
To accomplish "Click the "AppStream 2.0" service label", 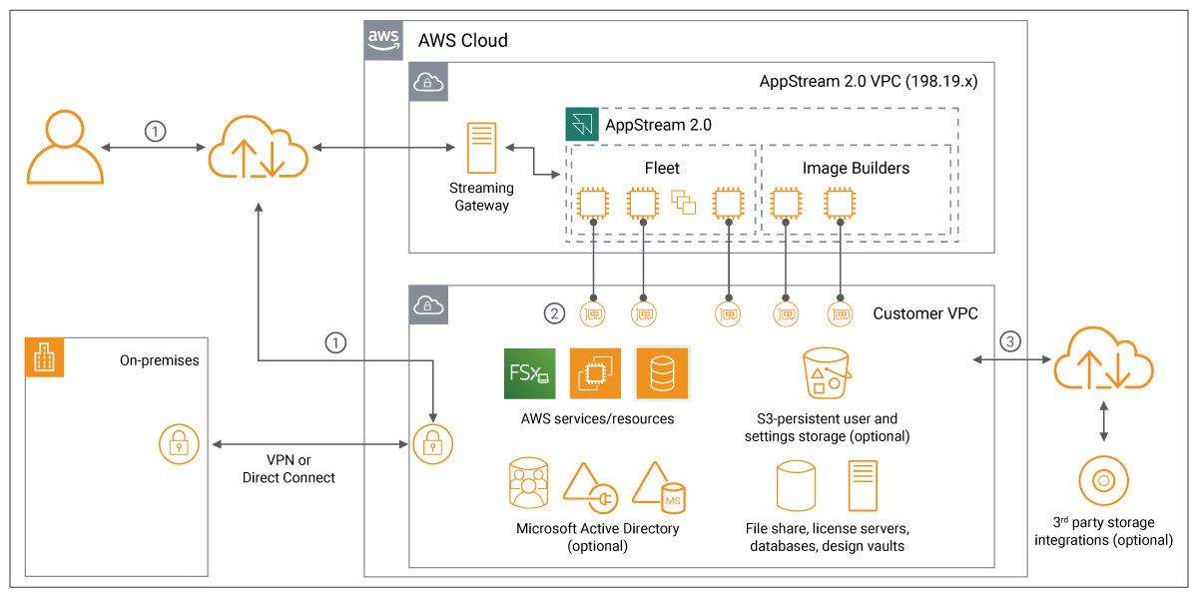I will point(658,125).
